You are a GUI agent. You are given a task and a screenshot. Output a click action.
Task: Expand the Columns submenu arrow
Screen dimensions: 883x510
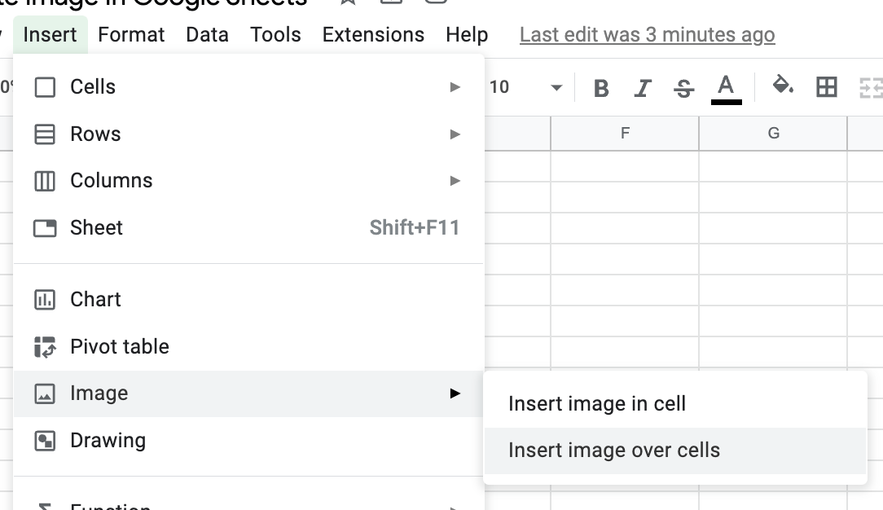click(x=455, y=181)
